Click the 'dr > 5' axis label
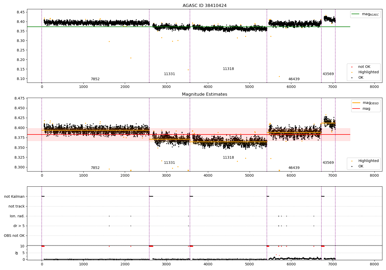The height and width of the screenshot is (270, 386). (19, 226)
